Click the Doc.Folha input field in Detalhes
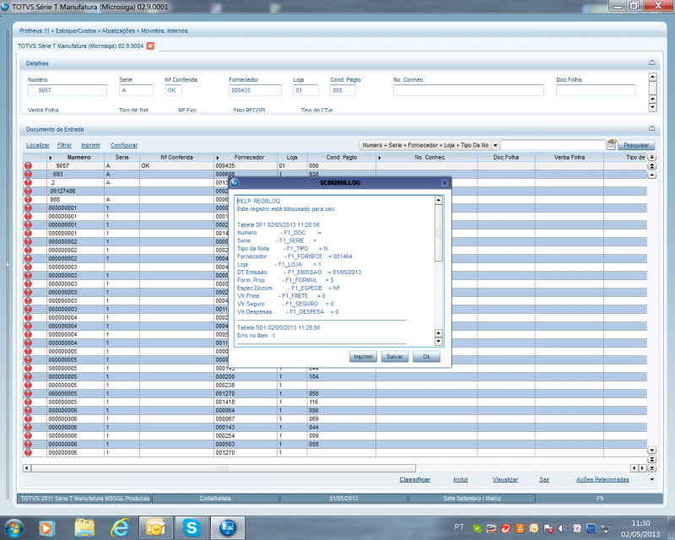675x540 pixels. 596,90
